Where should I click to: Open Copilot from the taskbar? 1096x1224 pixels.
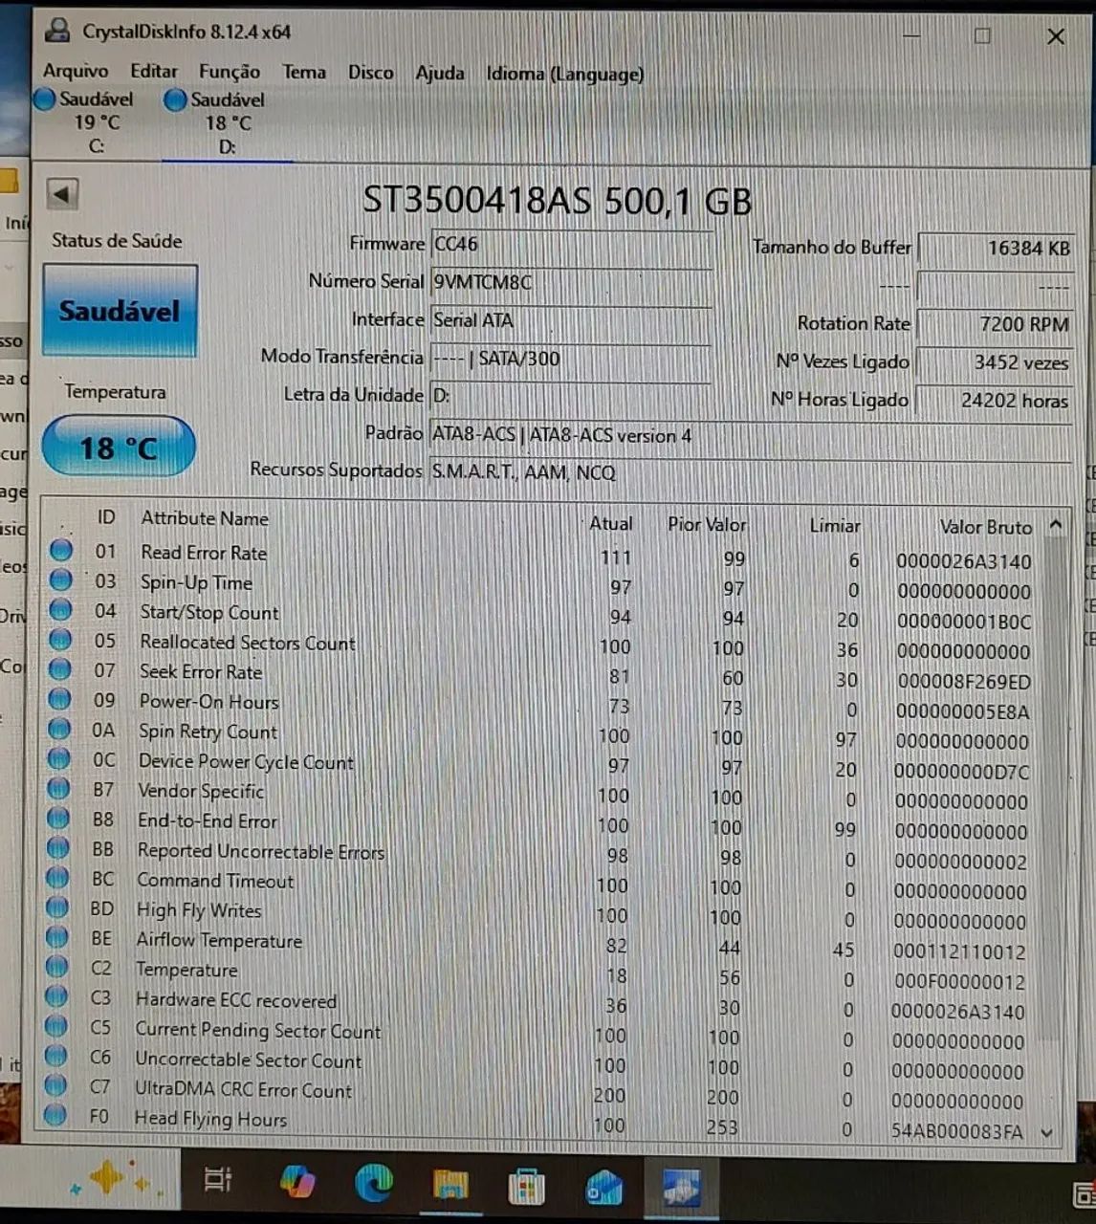tap(297, 1183)
